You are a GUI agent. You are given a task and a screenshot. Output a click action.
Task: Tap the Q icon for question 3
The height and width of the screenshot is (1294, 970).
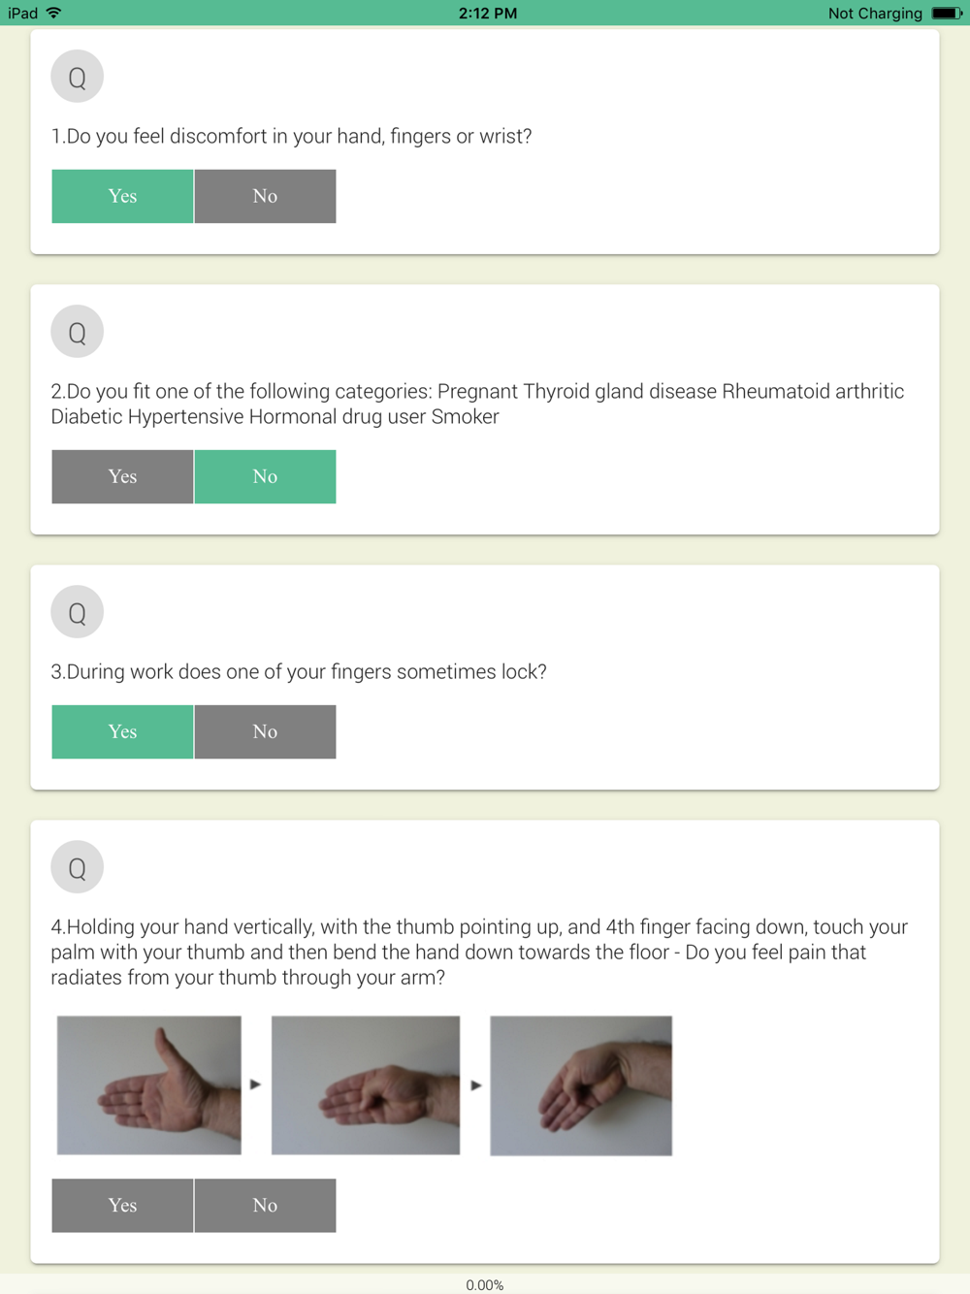(77, 612)
